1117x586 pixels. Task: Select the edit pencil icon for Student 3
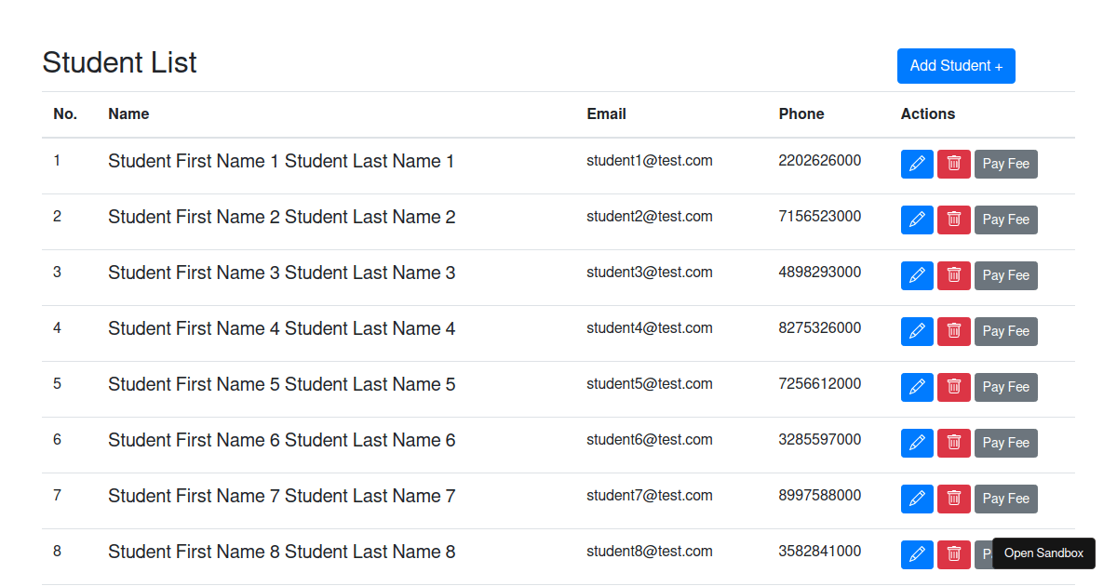917,275
